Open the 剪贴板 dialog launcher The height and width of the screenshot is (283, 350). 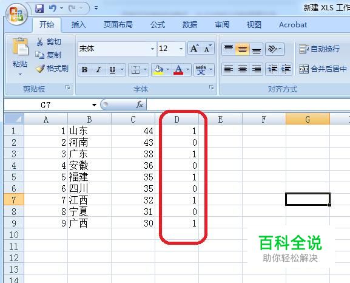[x=67, y=87]
